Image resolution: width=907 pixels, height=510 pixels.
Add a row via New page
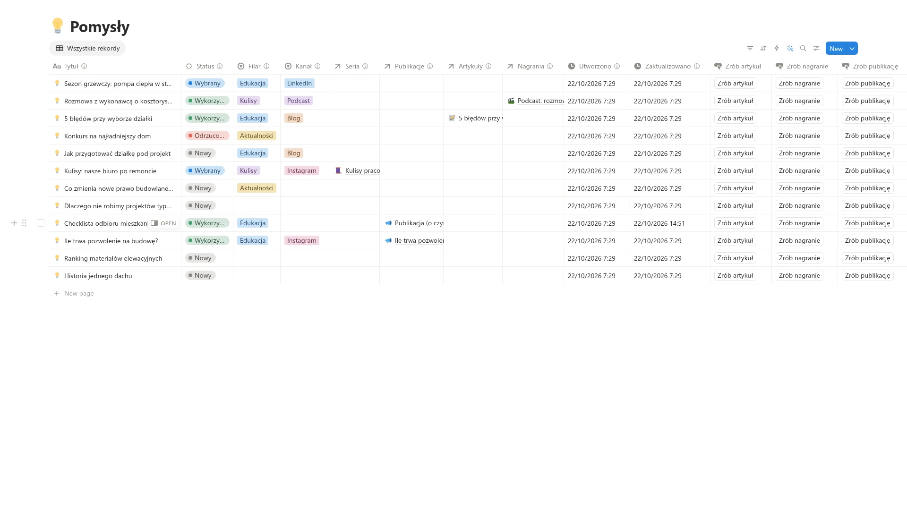point(74,293)
